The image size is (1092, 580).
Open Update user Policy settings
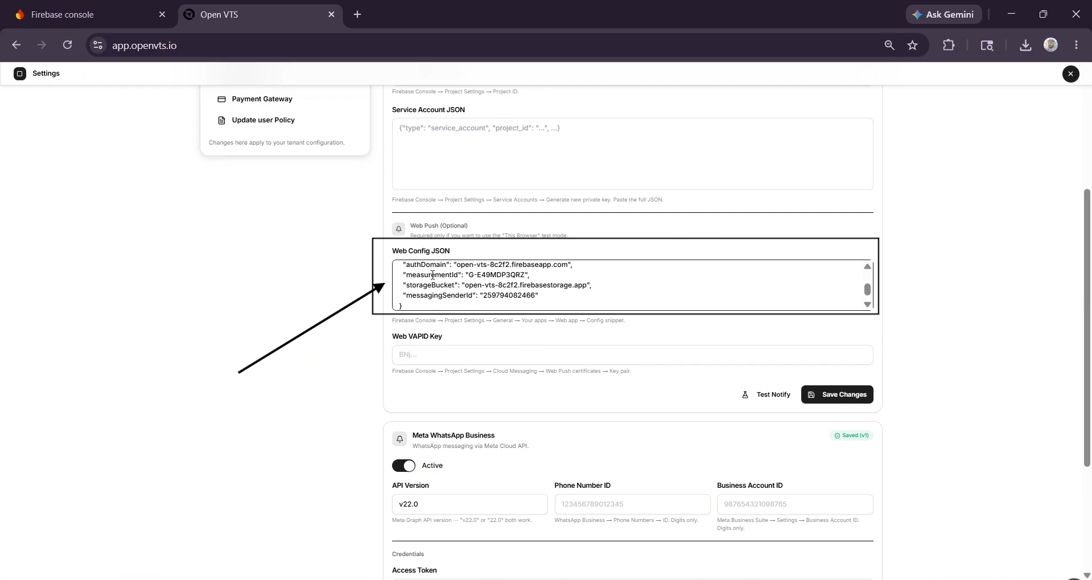[x=263, y=120]
